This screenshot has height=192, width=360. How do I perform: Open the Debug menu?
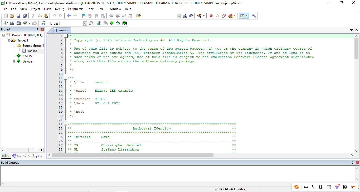click(60, 9)
